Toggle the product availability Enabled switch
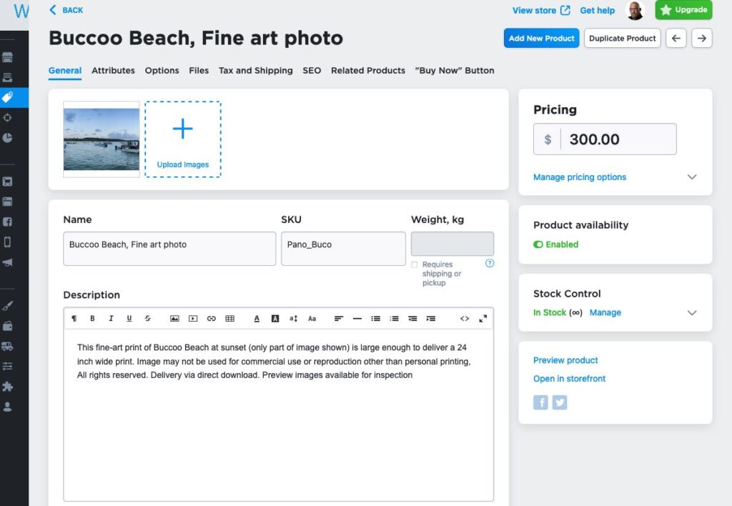The width and height of the screenshot is (732, 506). pyautogui.click(x=538, y=244)
